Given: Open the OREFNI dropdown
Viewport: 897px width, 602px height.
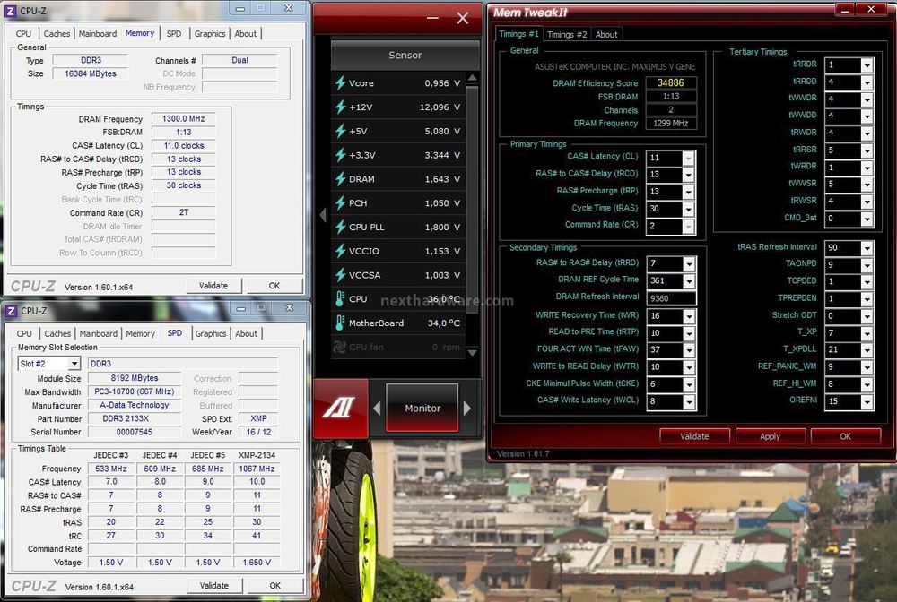Looking at the screenshot, I should pyautogui.click(x=867, y=401).
